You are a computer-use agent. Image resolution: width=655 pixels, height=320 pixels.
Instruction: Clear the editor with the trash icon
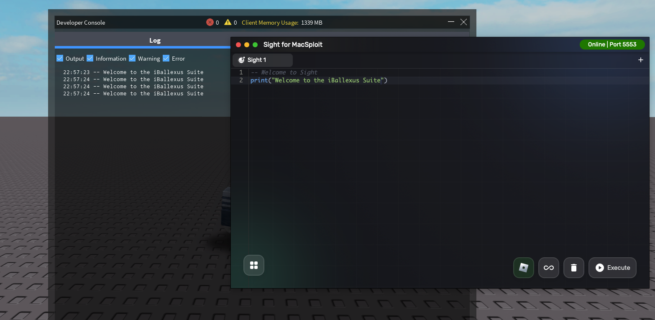click(574, 268)
